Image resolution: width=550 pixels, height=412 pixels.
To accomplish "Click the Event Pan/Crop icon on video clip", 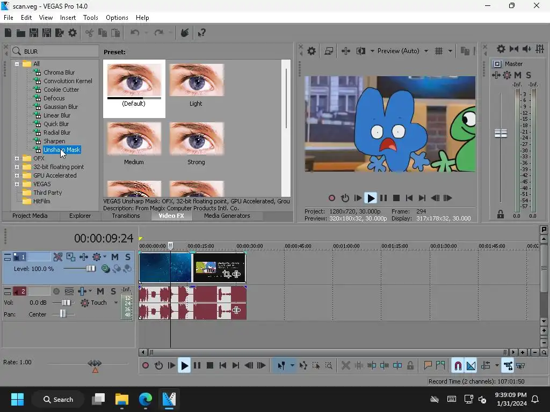I will [227, 274].
